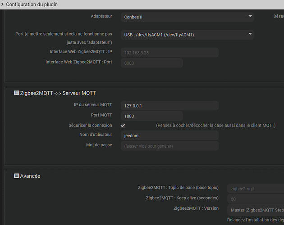This screenshot has width=284, height=225.
Task: Open the Zigbee2MQTT Version dropdown
Action: tap(256, 210)
